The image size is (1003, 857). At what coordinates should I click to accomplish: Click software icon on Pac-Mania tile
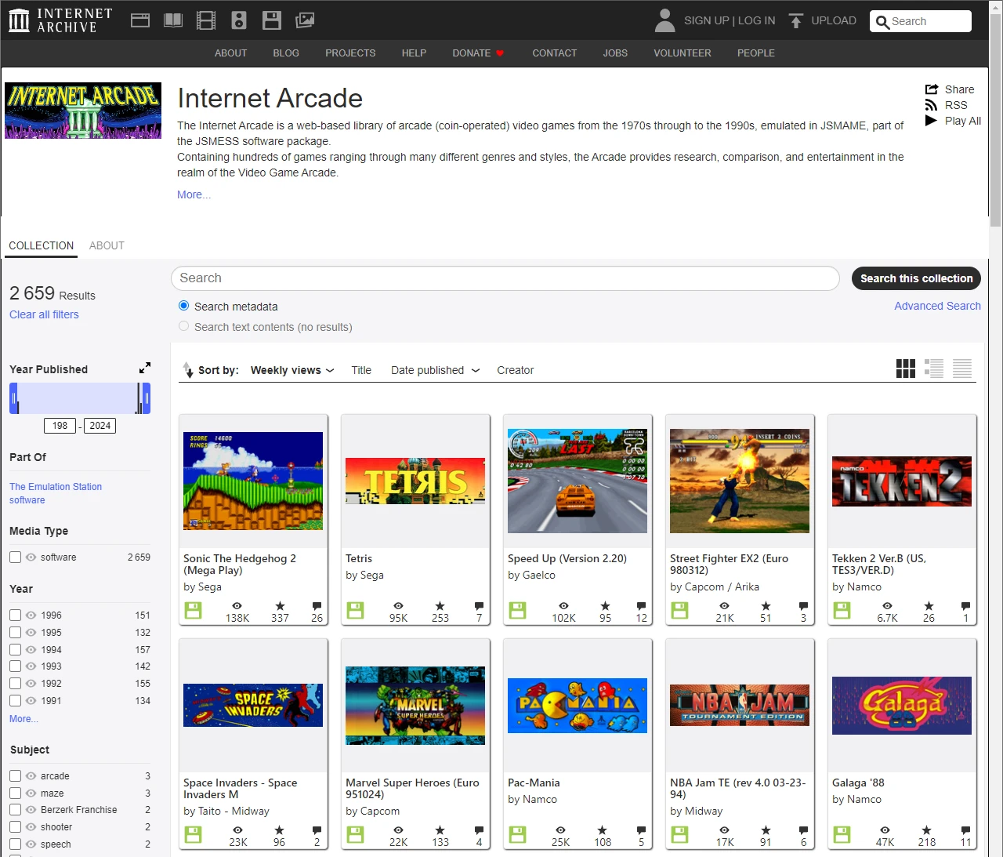517,834
